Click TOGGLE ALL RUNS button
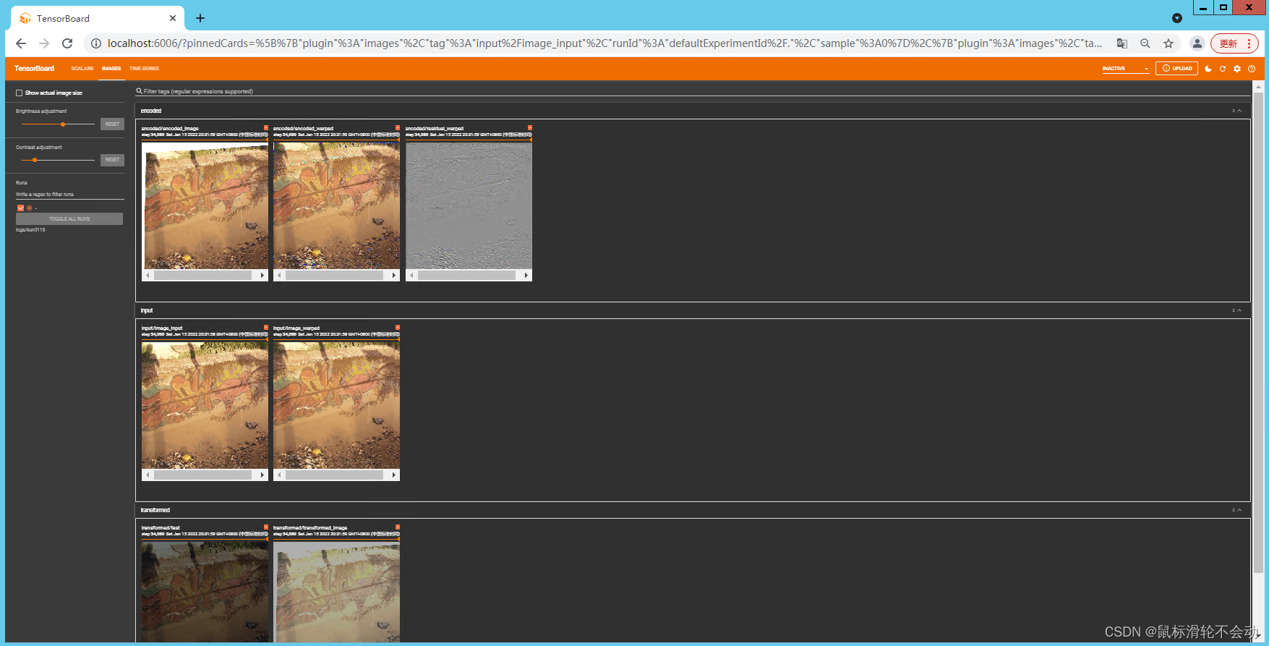1269x646 pixels. point(69,218)
